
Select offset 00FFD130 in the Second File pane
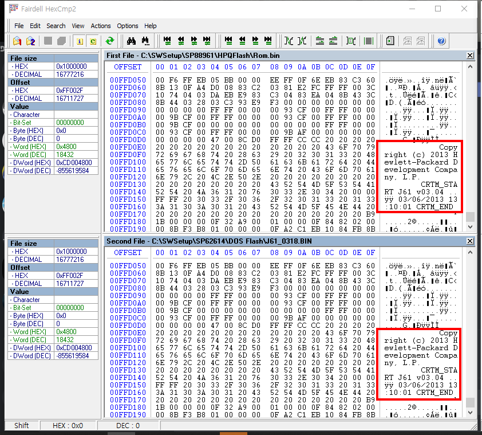(128, 370)
